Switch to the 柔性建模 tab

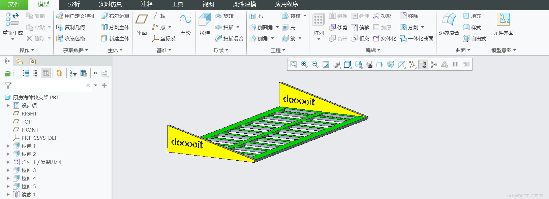click(245, 4)
